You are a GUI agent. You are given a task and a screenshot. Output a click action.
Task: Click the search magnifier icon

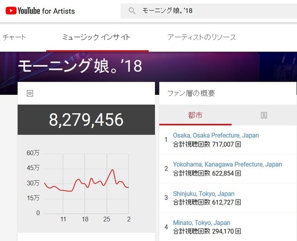tap(132, 11)
